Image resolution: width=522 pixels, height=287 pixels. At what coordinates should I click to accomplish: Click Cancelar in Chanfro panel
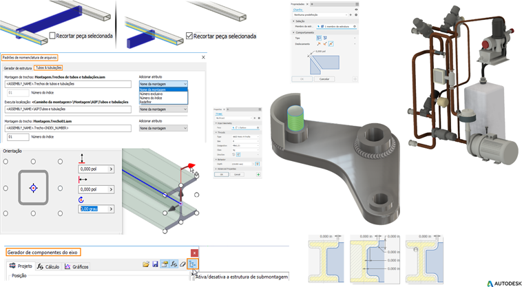click(324, 79)
